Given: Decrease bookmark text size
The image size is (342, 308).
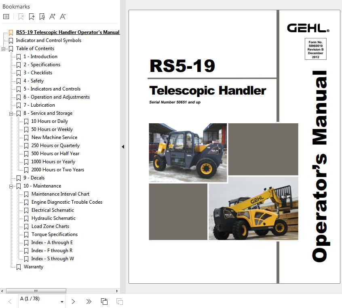Looking at the screenshot, I should [63, 17].
